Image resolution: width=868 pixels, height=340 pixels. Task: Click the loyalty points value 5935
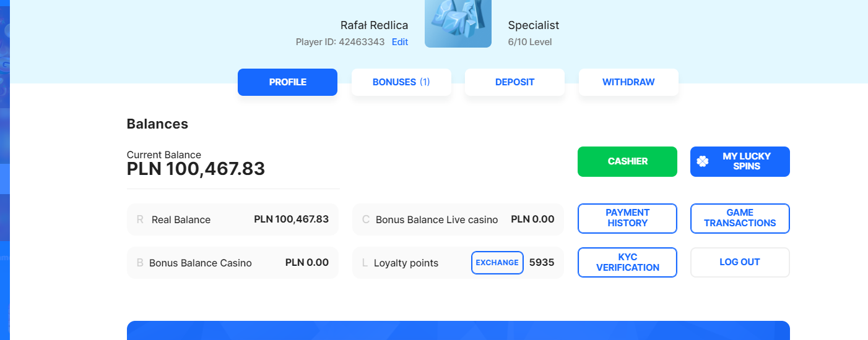pyautogui.click(x=542, y=263)
